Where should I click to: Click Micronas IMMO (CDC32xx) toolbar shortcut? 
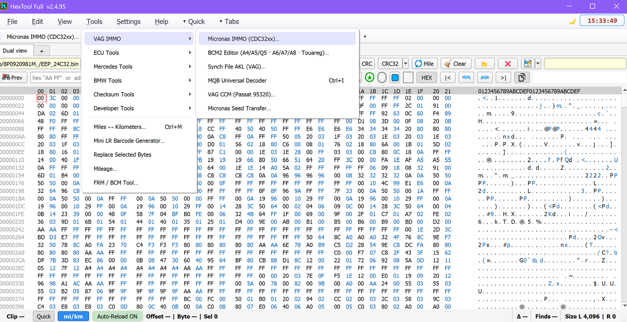42,37
